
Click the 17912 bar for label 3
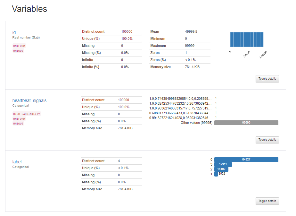[223, 164]
